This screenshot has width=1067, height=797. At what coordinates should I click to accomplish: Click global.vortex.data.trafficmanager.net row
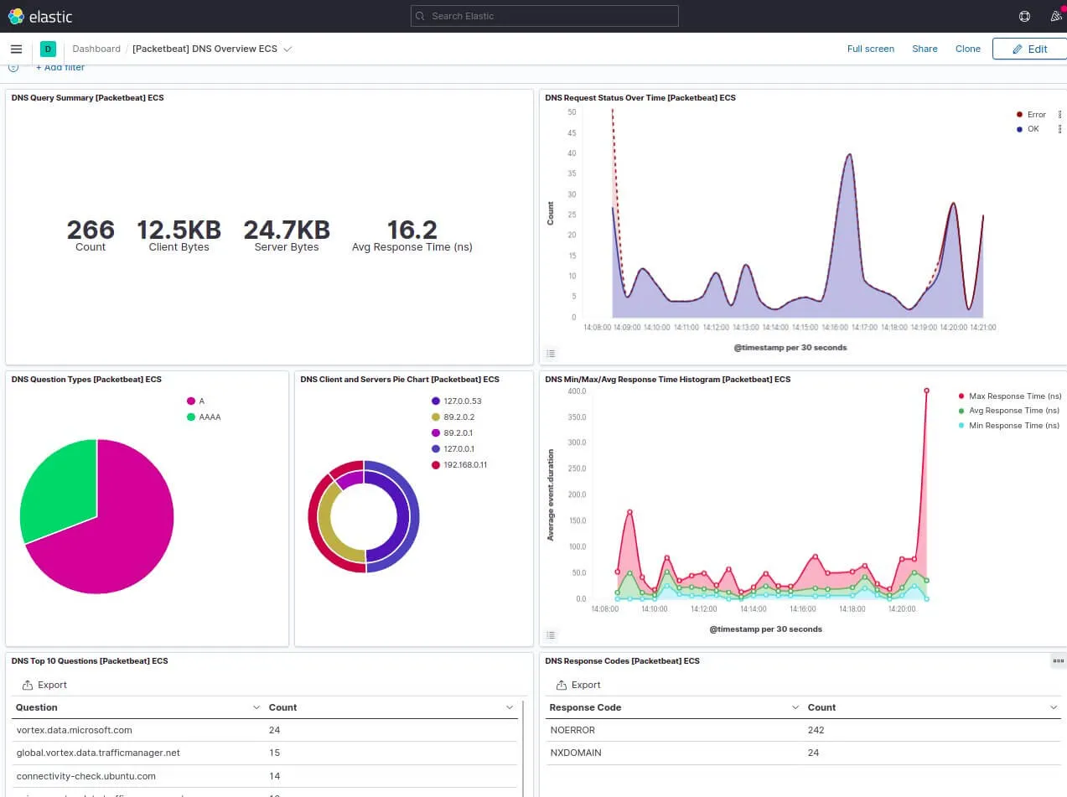(x=267, y=753)
